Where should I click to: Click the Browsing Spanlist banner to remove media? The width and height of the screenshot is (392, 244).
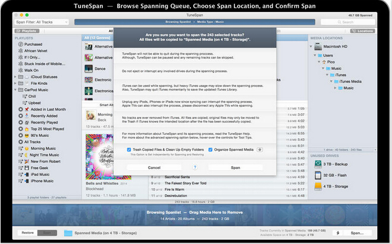pos(195,215)
